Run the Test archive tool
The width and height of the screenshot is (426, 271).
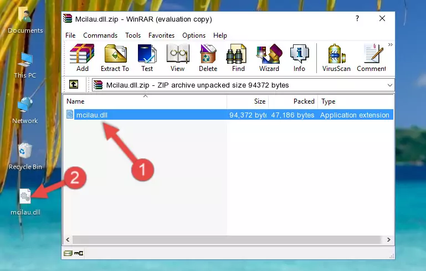pyautogui.click(x=147, y=58)
